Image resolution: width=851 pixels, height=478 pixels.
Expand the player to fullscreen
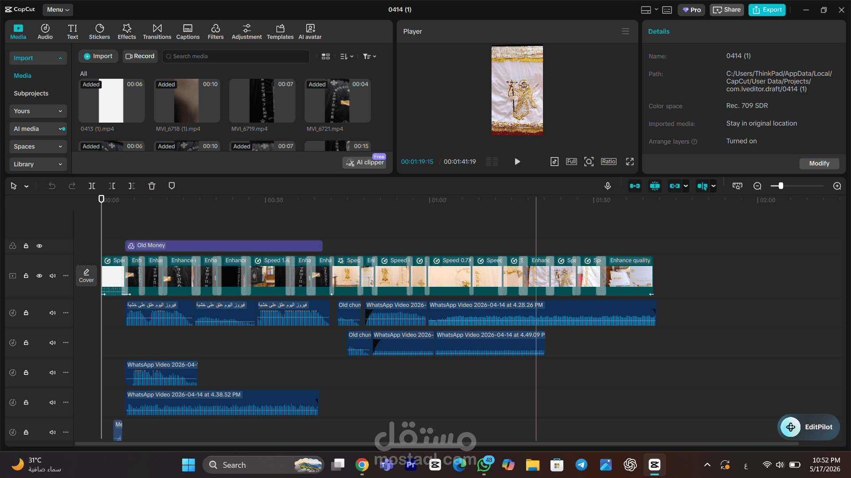coord(630,162)
